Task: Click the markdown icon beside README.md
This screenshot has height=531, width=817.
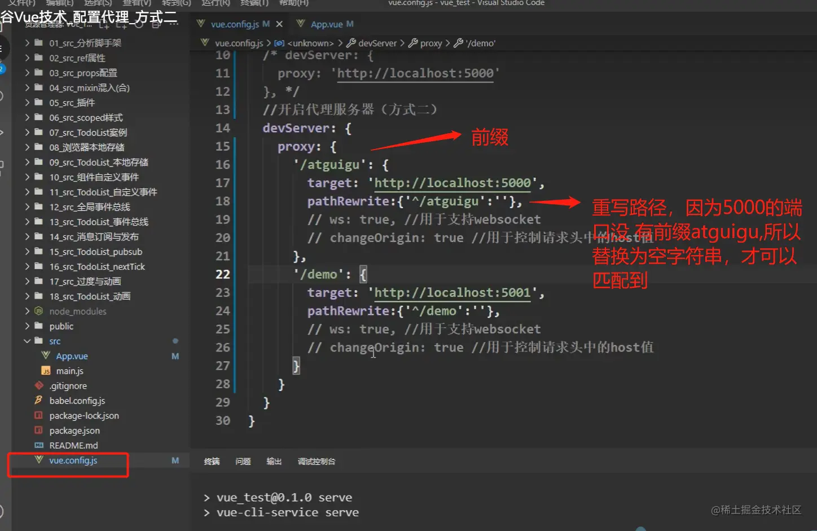Action: point(39,445)
